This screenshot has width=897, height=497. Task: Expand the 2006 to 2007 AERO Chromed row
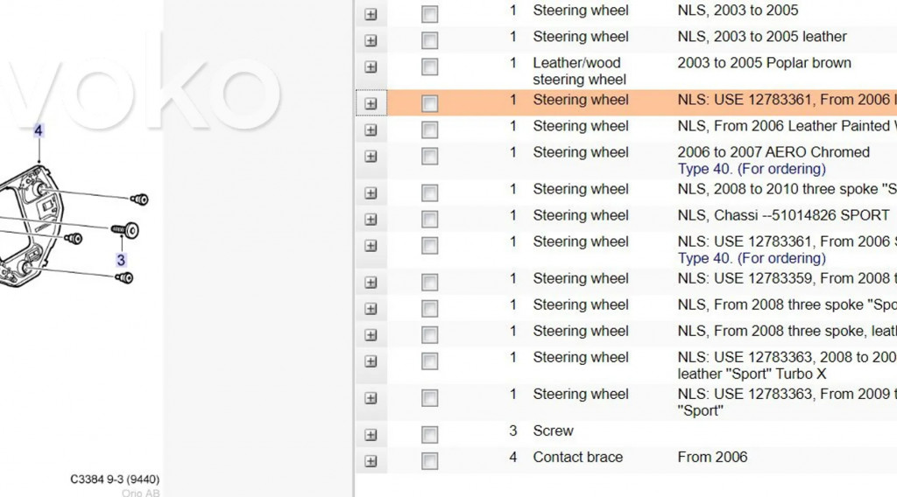(371, 157)
